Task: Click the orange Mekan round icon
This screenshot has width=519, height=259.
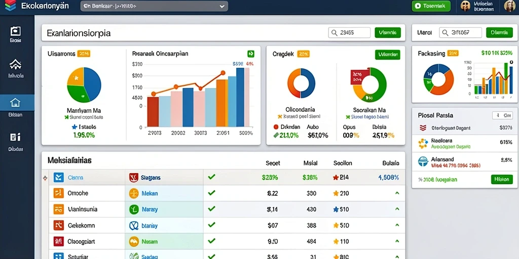Action: (133, 193)
